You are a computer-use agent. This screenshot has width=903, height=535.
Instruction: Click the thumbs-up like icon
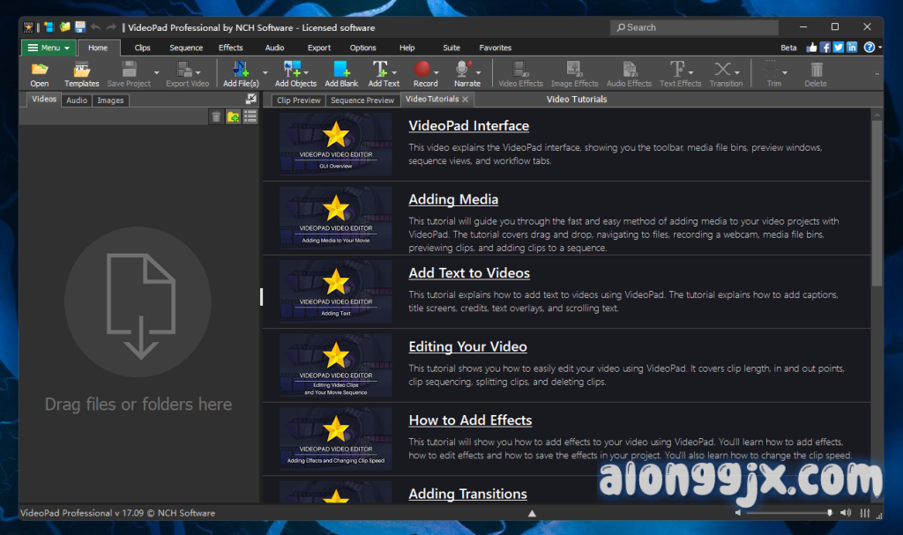coord(811,48)
